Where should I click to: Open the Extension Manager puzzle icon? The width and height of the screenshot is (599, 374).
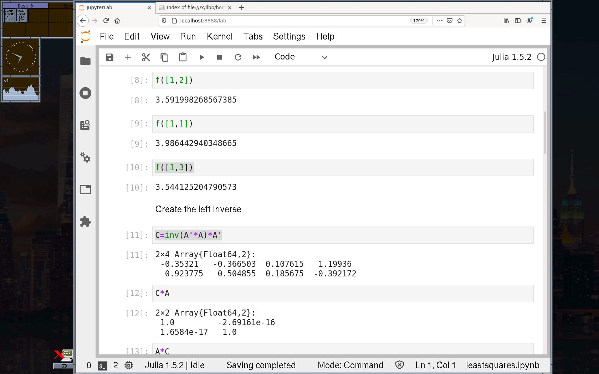85,222
